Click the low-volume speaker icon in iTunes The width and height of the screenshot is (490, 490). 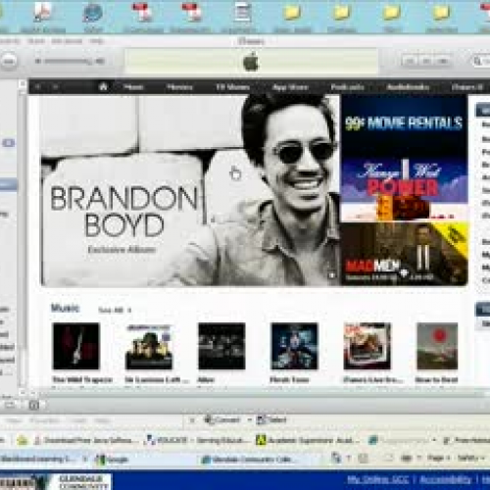pos(38,61)
